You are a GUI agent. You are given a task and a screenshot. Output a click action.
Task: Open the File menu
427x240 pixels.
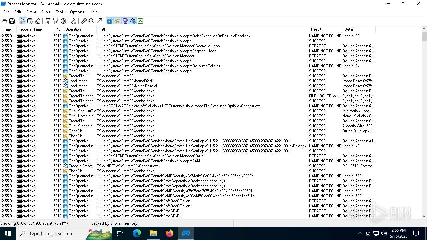click(x=6, y=12)
